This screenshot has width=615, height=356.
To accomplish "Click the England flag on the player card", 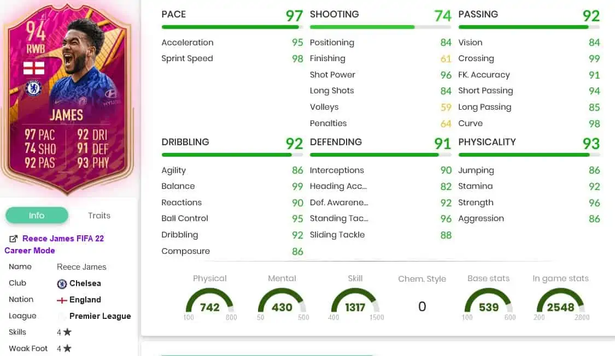I will click(x=34, y=68).
